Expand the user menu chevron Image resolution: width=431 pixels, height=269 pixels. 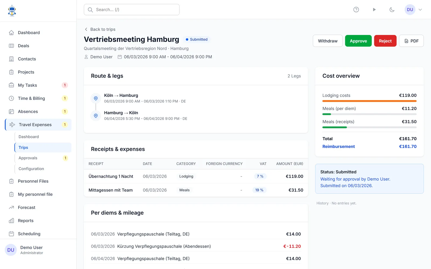(x=420, y=10)
